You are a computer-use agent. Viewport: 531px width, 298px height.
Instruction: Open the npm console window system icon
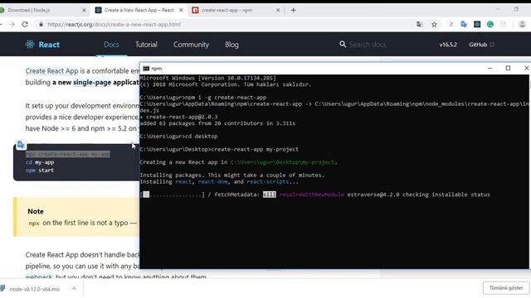pyautogui.click(x=146, y=68)
